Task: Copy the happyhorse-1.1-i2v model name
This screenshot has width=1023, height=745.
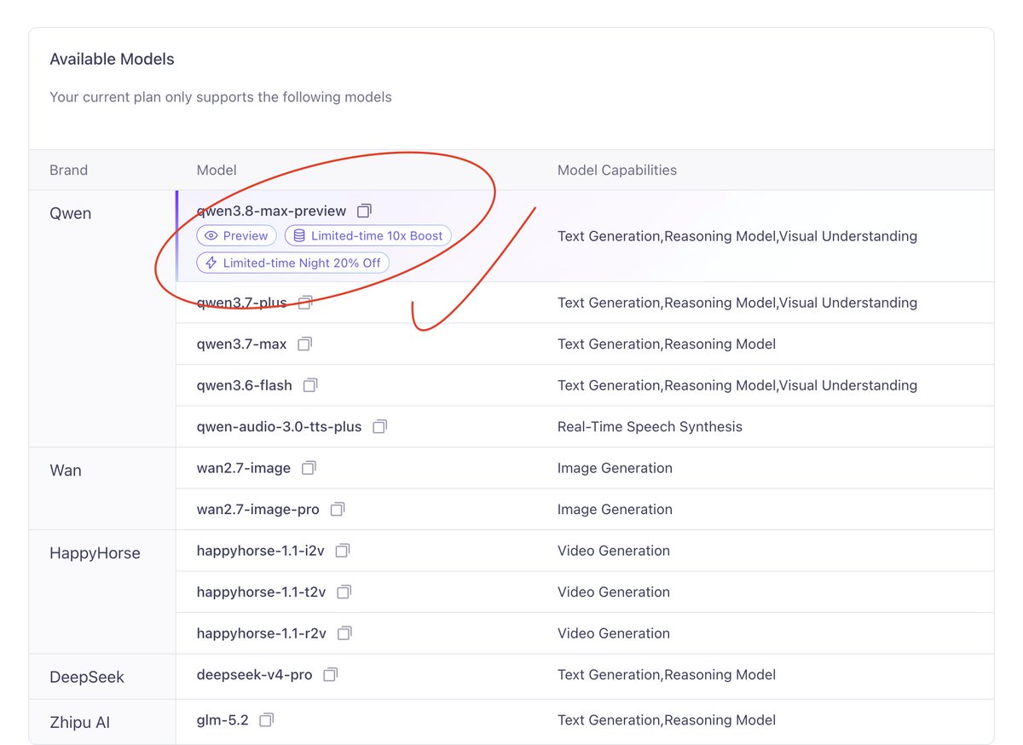Action: coord(342,551)
